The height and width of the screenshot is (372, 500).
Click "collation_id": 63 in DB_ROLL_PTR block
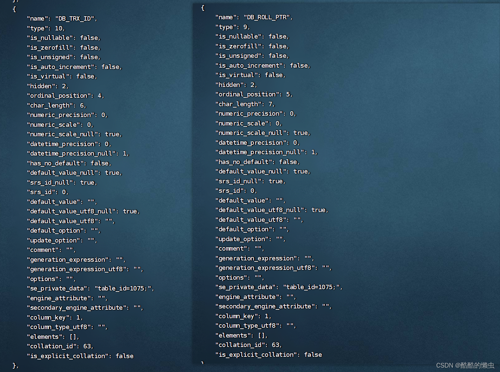pyautogui.click(x=248, y=345)
